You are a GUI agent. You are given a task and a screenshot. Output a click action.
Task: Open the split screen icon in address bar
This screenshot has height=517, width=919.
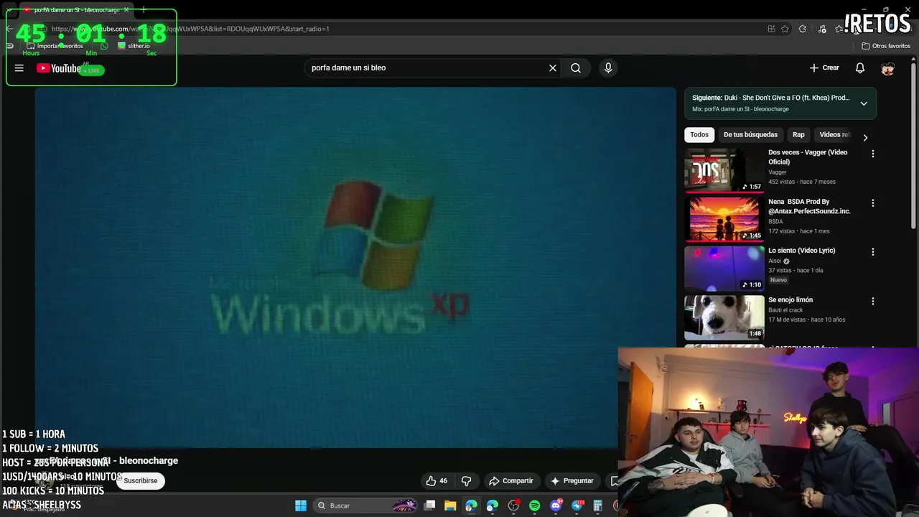point(771,29)
